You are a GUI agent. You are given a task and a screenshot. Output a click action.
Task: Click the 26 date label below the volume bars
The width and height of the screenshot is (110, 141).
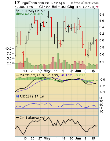[71, 71]
